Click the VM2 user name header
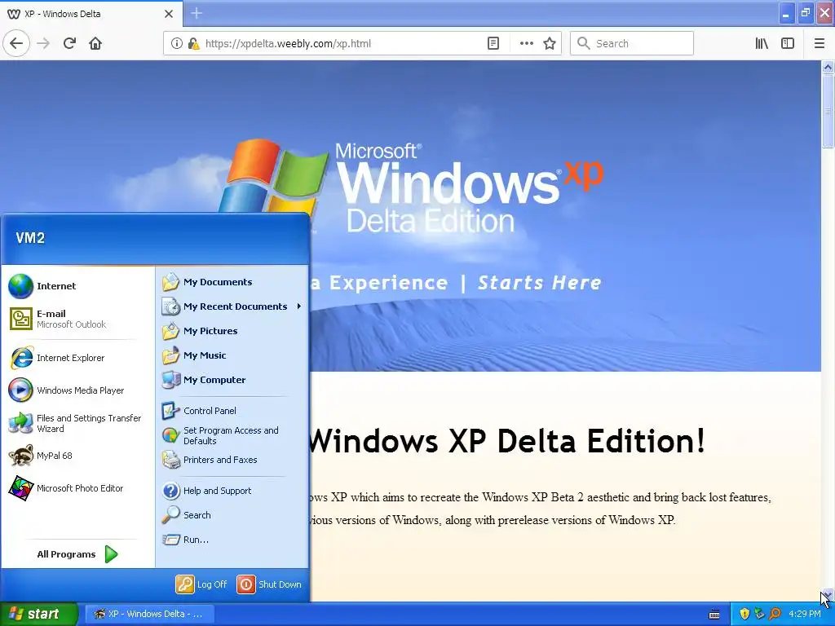Screen dimensions: 835x626 tap(30, 238)
